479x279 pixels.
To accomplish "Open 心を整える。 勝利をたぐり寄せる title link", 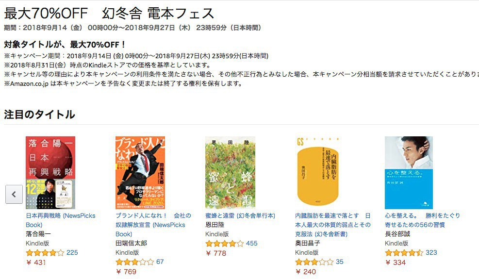I will (423, 220).
